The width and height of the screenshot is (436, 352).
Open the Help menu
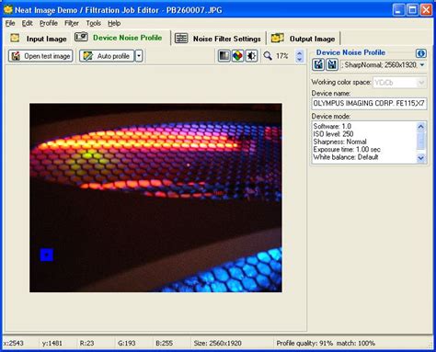114,23
